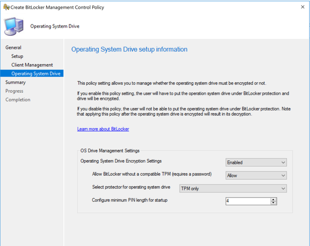Increase minimum PIN length with up arrow
This screenshot has height=246, width=310.
pos(273,199)
